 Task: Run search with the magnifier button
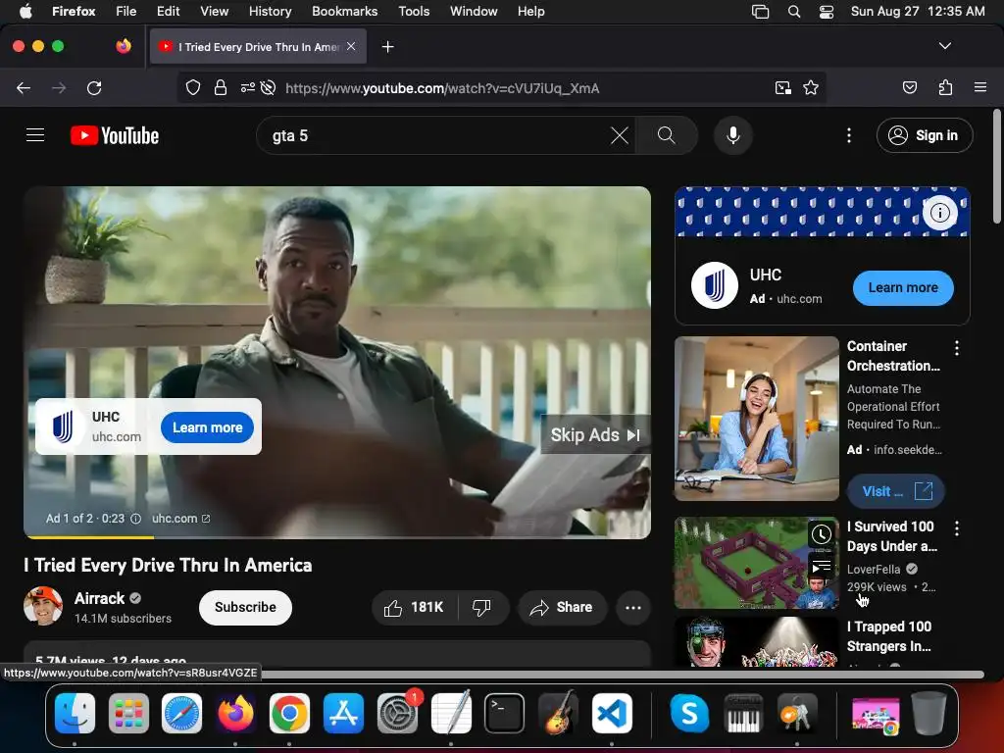pyautogui.click(x=666, y=135)
